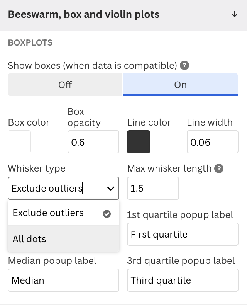Click the 3rd quartile popup label field
Viewport: 247px width, 306px height.
click(x=183, y=280)
